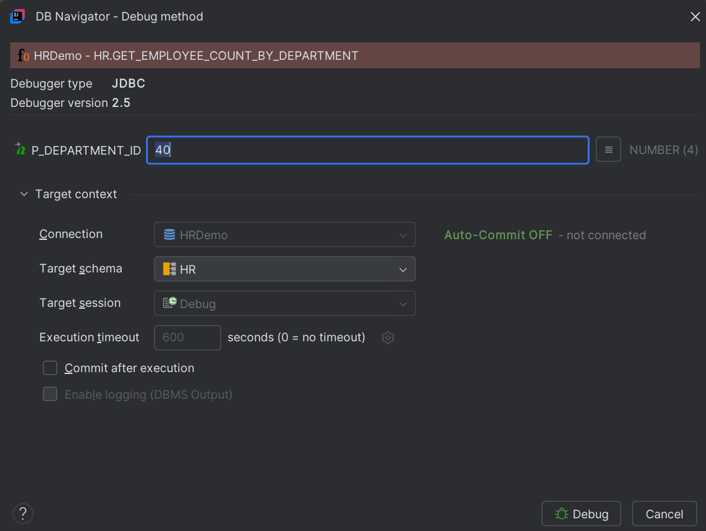
Task: Open the Target session dropdown
Action: click(x=402, y=303)
